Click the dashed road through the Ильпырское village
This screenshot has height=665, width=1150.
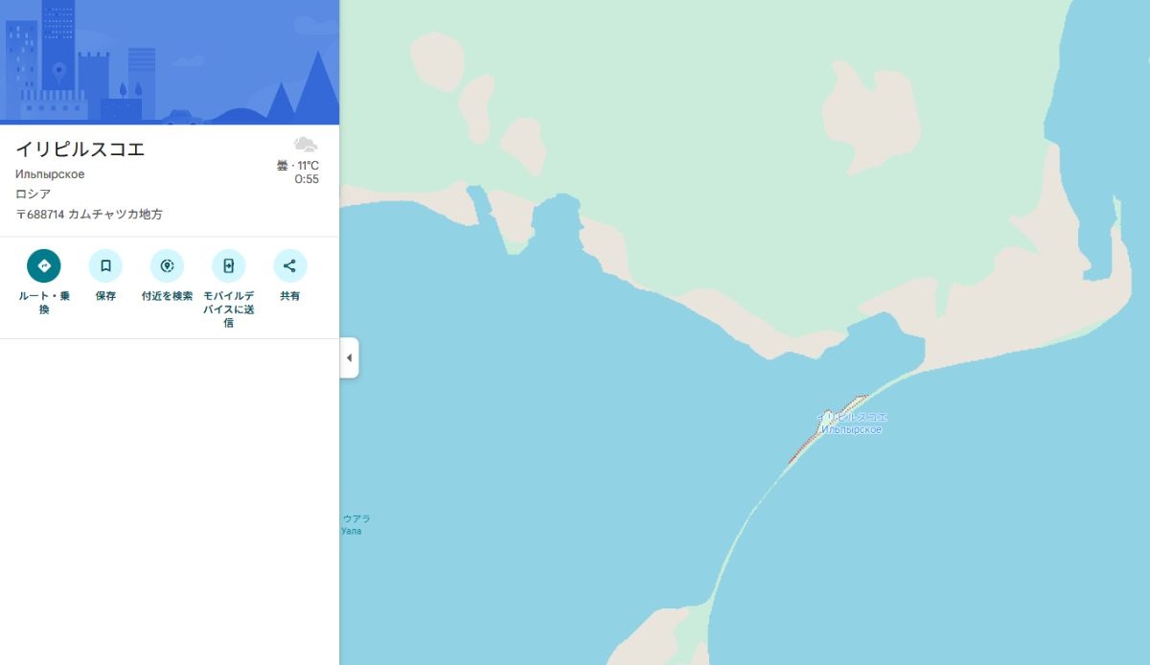(x=828, y=429)
